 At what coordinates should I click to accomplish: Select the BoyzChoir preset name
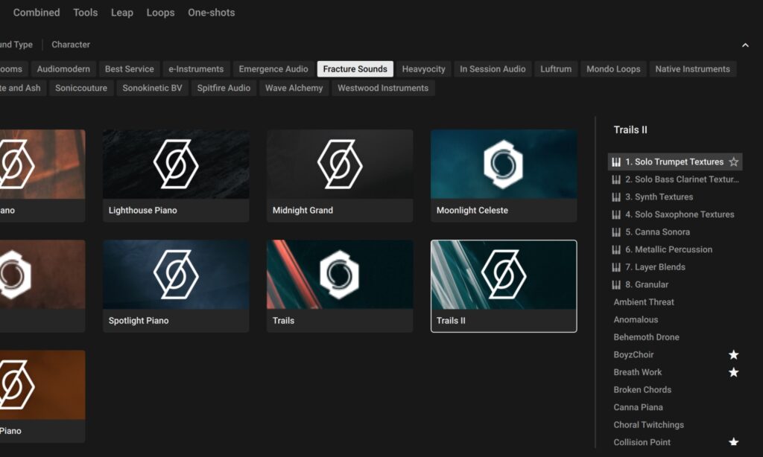point(633,354)
